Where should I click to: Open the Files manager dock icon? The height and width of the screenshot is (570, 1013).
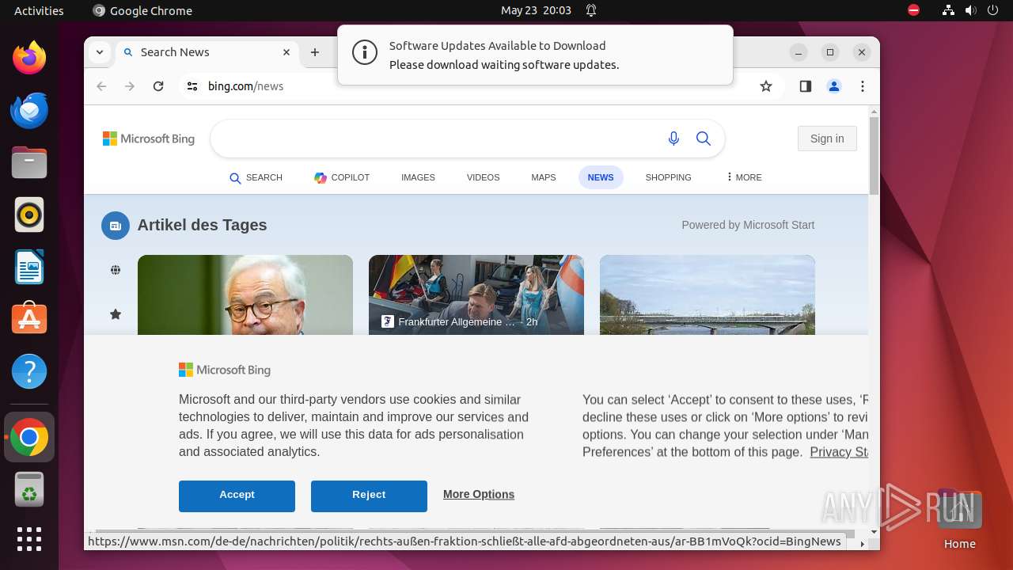click(x=29, y=162)
